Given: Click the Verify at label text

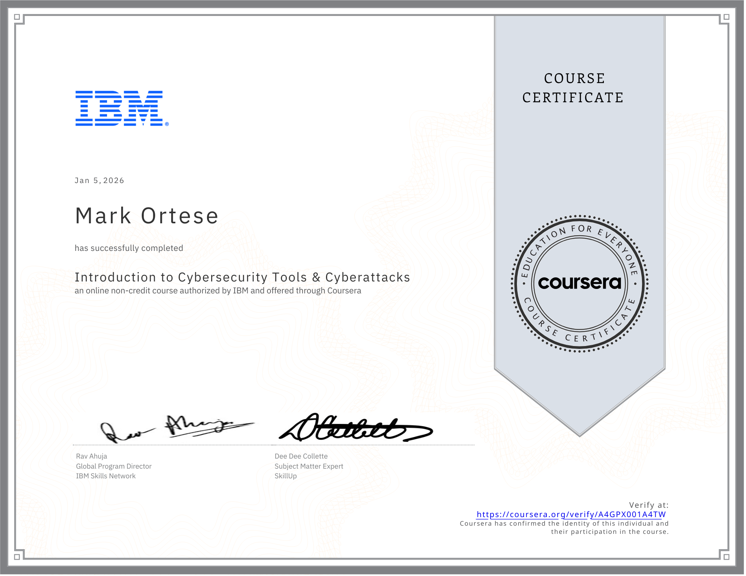Looking at the screenshot, I should click(x=650, y=505).
